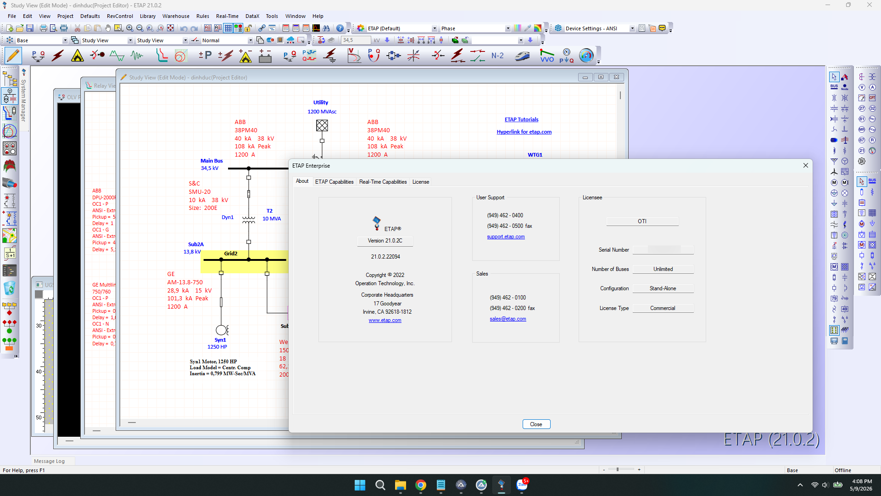Toggle the hand pan tool
This screenshot has width=881, height=496.
coord(108,28)
